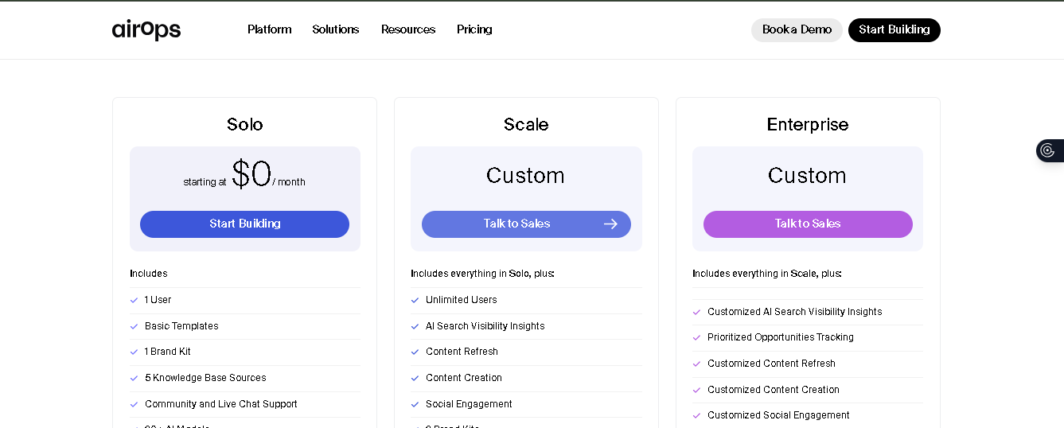This screenshot has height=428, width=1064.
Task: Click checkmark beside Prioritized Opportunities Tracking
Action: pyautogui.click(x=696, y=338)
